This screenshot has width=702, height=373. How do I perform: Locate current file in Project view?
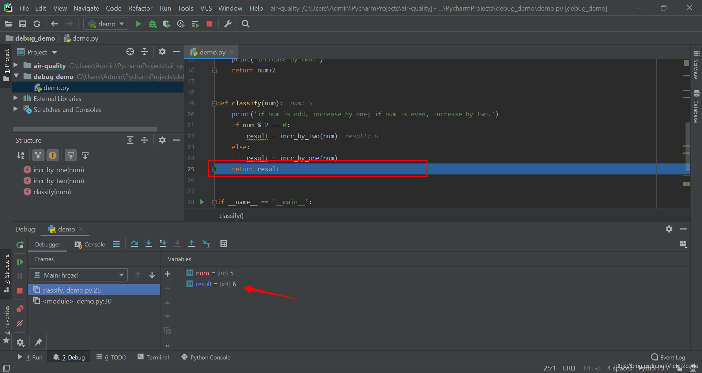point(130,52)
